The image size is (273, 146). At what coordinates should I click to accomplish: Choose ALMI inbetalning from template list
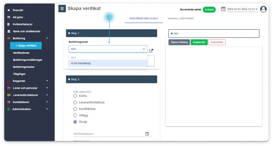click(108, 63)
